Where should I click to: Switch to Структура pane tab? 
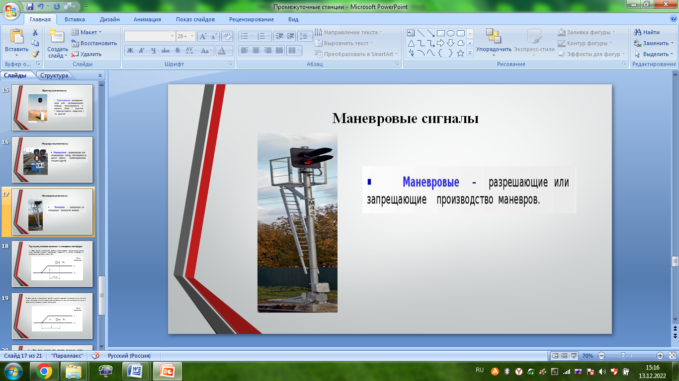54,75
